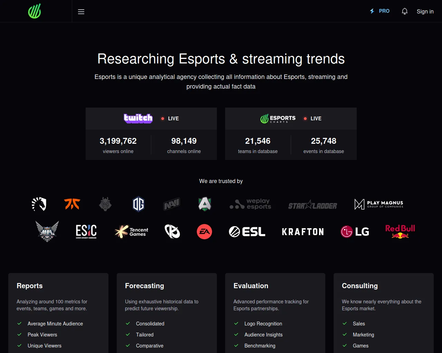Open the PRO subscription link
Image resolution: width=442 pixels, height=353 pixels.
tap(380, 11)
